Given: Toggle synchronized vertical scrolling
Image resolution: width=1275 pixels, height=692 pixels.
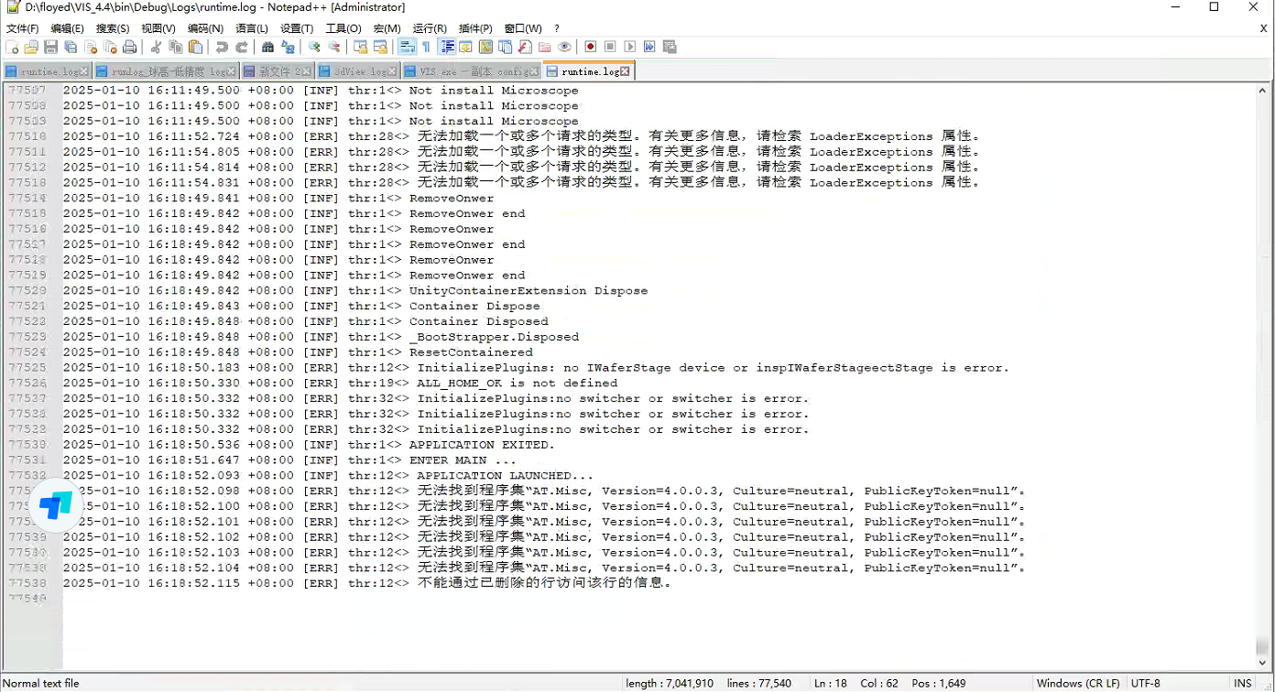Looking at the screenshot, I should tap(360, 47).
